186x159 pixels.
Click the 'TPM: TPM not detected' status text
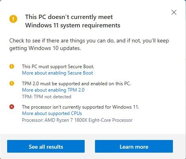pos(47,97)
